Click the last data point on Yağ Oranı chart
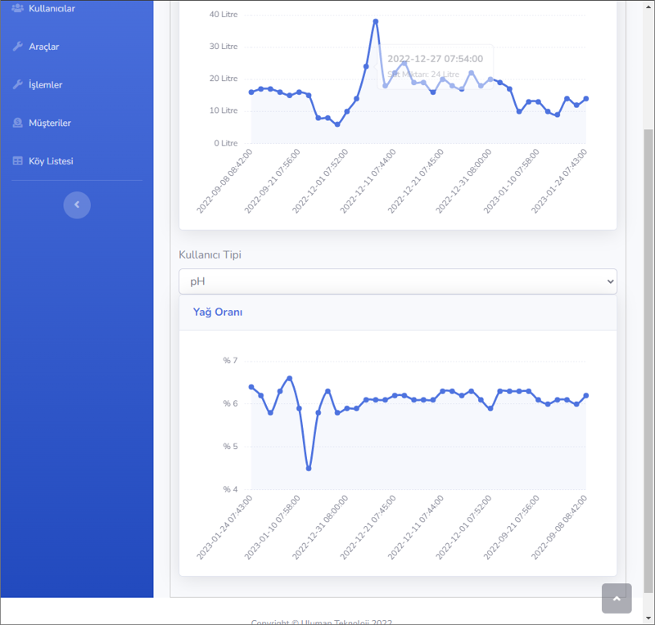The image size is (655, 625). click(586, 395)
